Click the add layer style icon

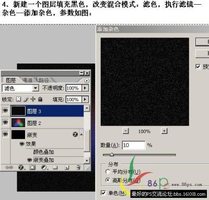21,167
